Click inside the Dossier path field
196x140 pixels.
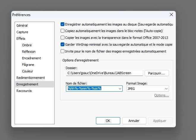pyautogui.click(x=104, y=73)
